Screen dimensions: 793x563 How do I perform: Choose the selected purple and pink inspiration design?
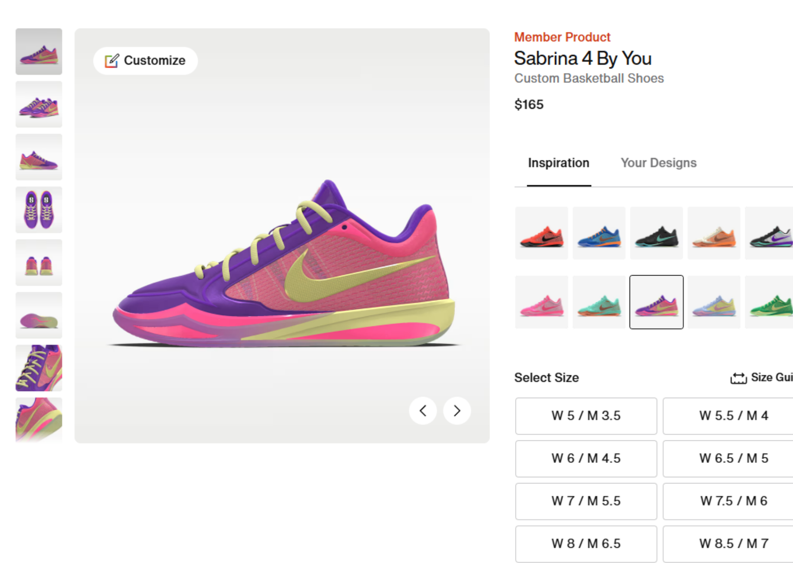[656, 302]
